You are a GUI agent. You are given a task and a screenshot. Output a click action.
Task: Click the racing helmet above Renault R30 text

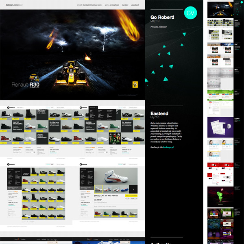34,78
